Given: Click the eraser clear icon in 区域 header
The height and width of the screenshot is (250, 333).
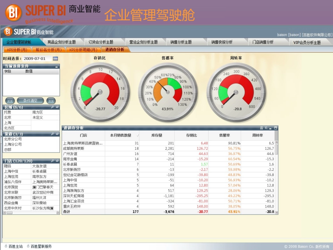Looking at the screenshot, I should [x=57, y=107].
